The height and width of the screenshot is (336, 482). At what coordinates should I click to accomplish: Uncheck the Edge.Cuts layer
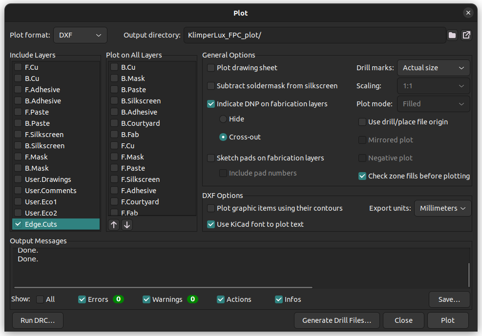tap(18, 224)
